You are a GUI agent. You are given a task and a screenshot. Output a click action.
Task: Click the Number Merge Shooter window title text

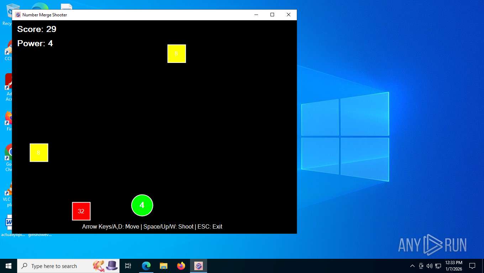tap(44, 15)
